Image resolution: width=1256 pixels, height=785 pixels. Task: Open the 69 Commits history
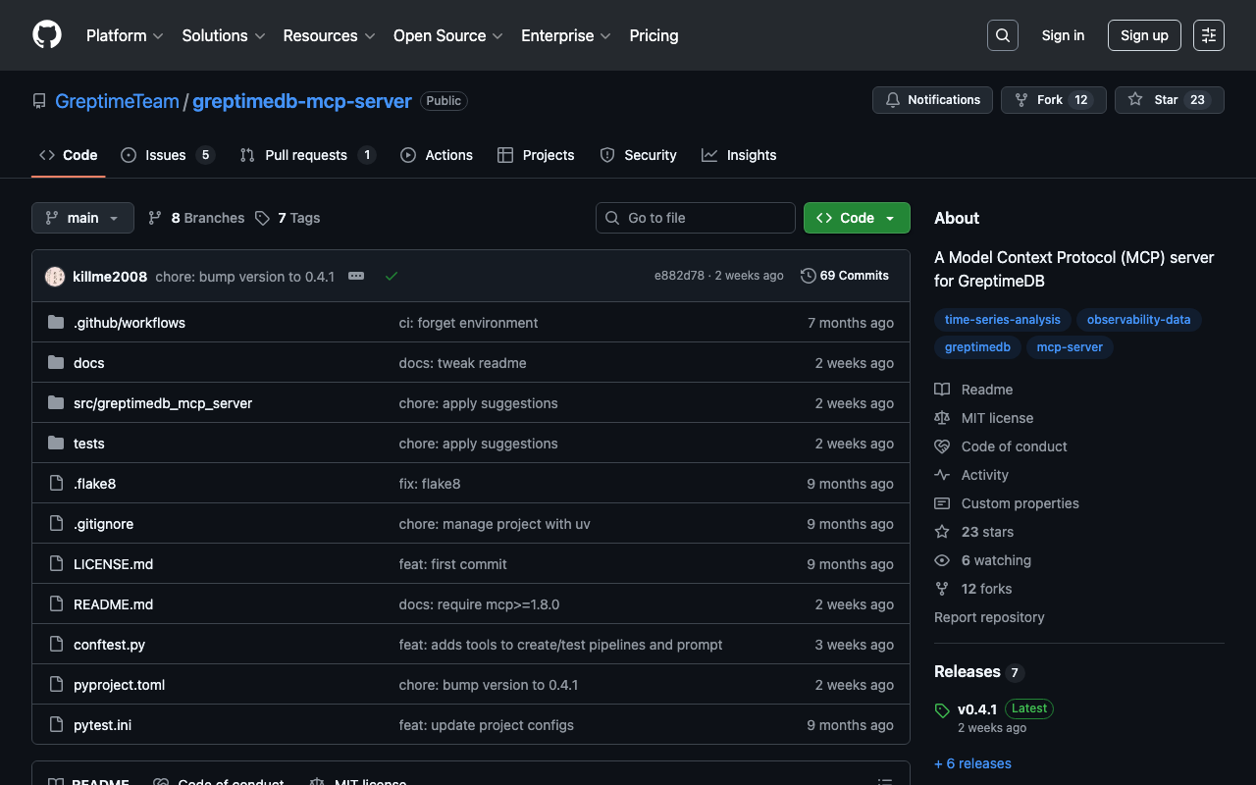tap(845, 276)
